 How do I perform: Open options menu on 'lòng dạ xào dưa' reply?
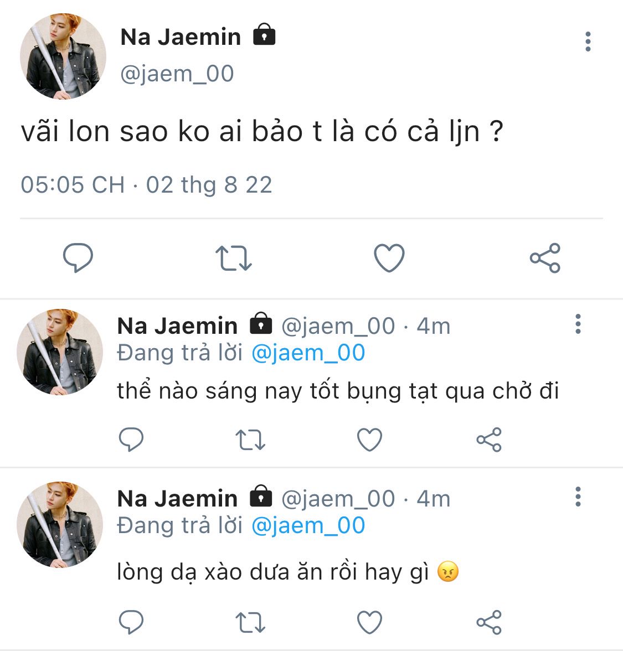tap(578, 497)
